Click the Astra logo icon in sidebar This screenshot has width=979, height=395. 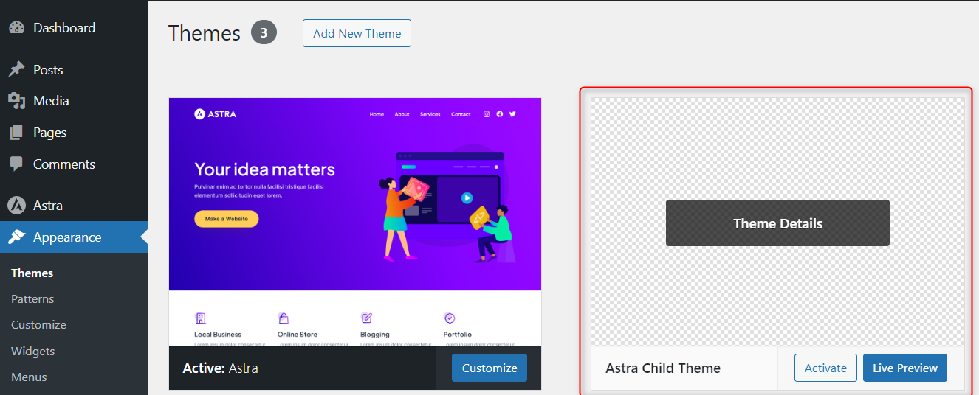[16, 206]
